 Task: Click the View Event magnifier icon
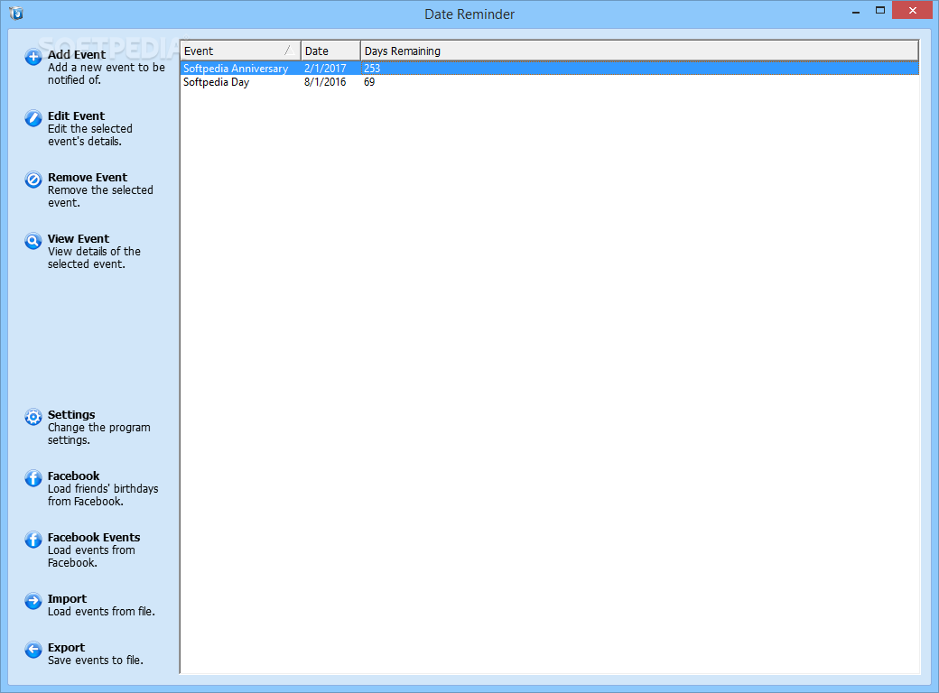[x=33, y=241]
